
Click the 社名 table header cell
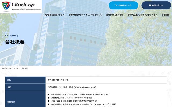(25, 80)
